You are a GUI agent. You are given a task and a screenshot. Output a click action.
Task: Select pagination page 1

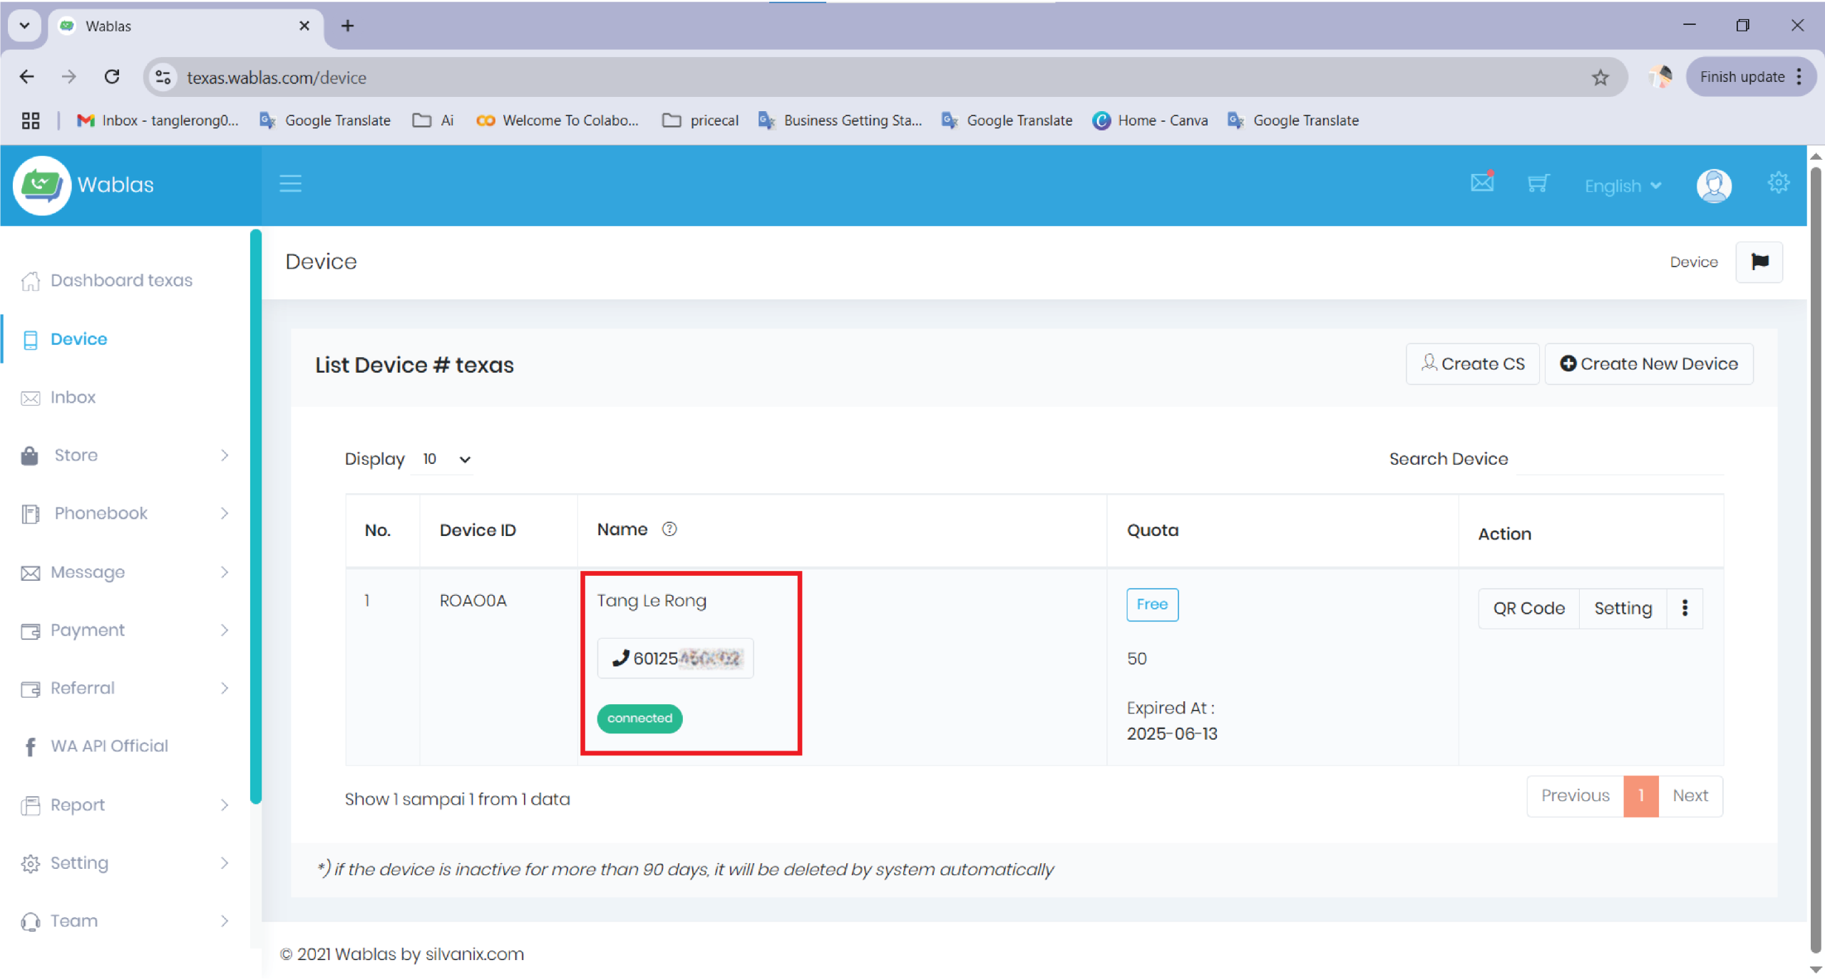pos(1641,795)
